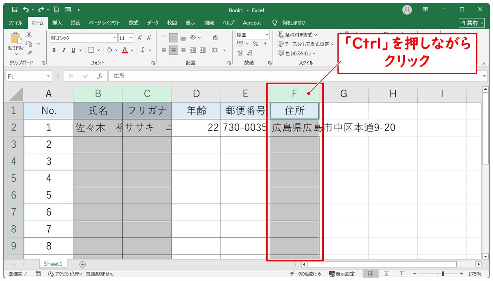Expand the Name Box dropdown arrow
Image resolution: width=493 pixels, height=281 pixels.
[x=48, y=76]
